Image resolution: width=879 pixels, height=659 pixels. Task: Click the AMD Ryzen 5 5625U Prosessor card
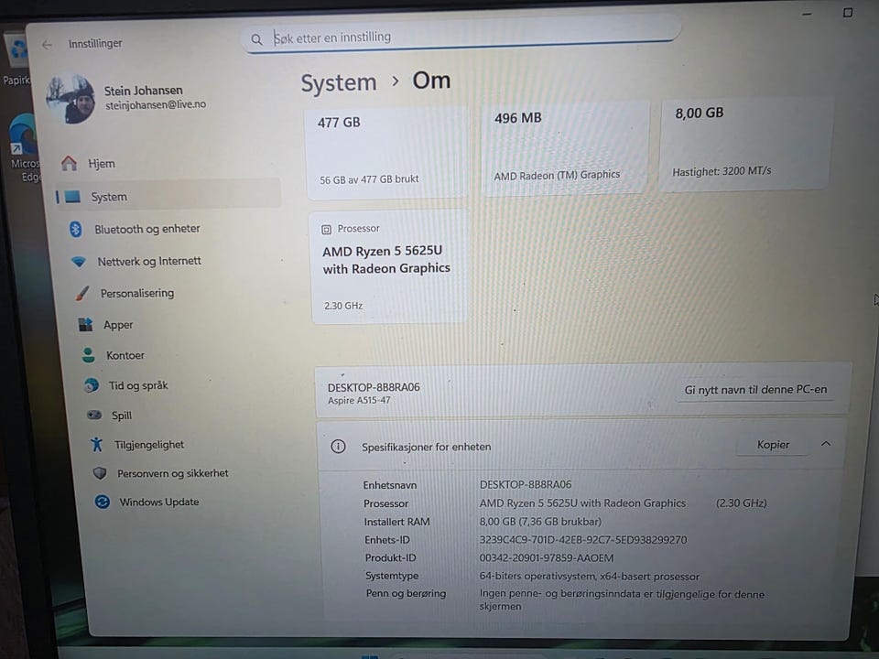[389, 267]
